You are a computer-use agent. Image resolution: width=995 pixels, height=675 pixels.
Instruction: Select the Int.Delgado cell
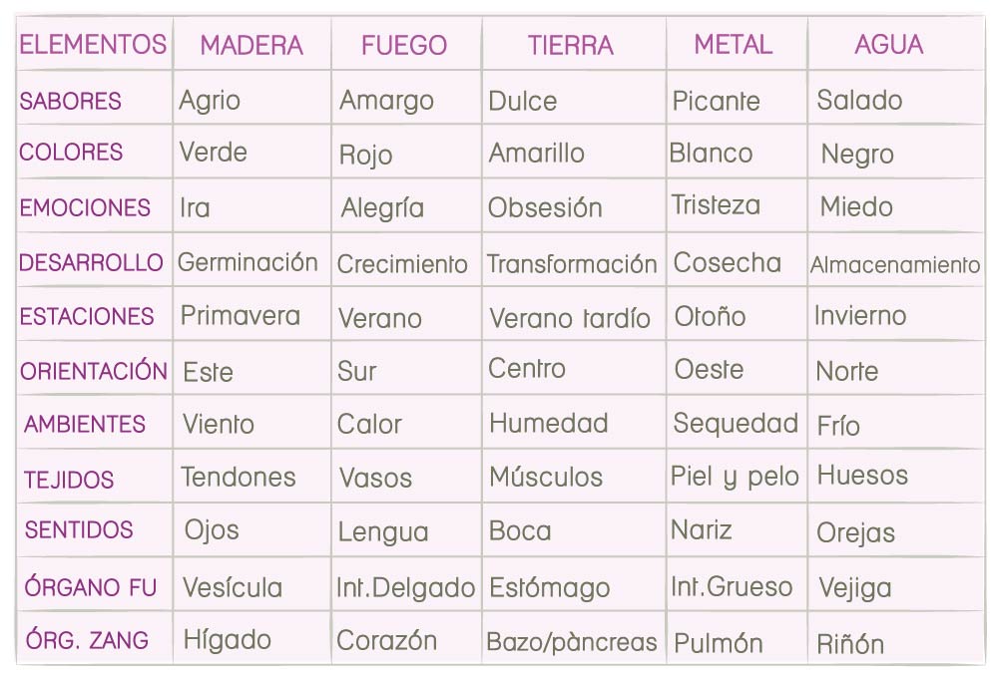[406, 588]
